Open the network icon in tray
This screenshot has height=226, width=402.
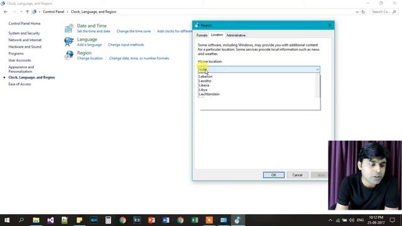click(x=338, y=220)
